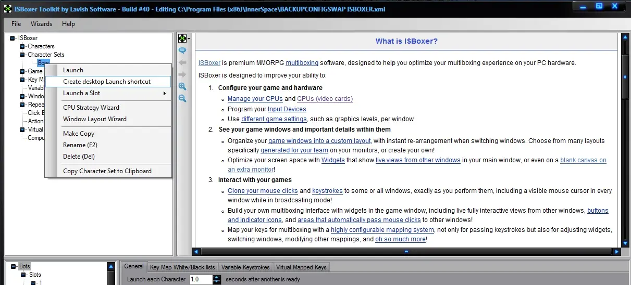Follow the multiboxing link
The width and height of the screenshot is (631, 285).
click(x=302, y=63)
